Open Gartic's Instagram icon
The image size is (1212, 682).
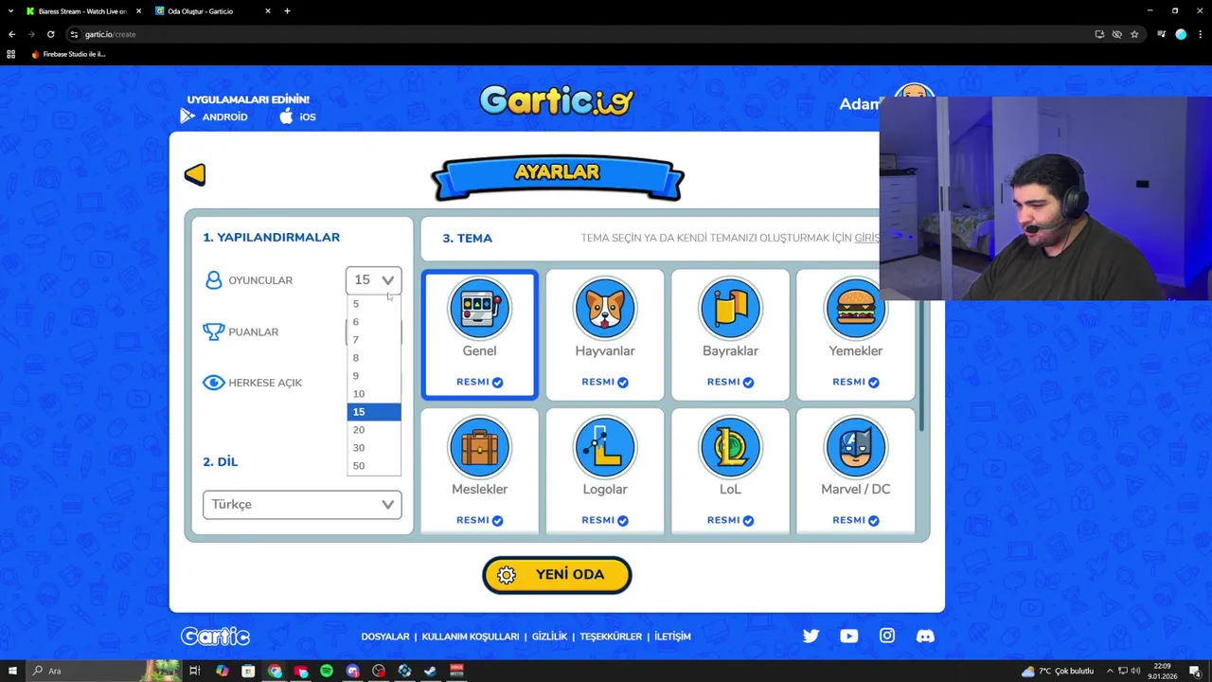[887, 637]
